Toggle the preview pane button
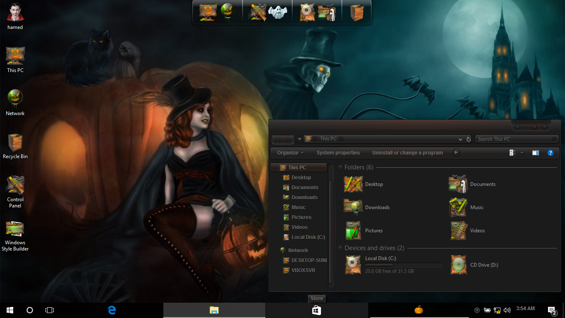Screen dimensions: 565x318 click(535, 153)
